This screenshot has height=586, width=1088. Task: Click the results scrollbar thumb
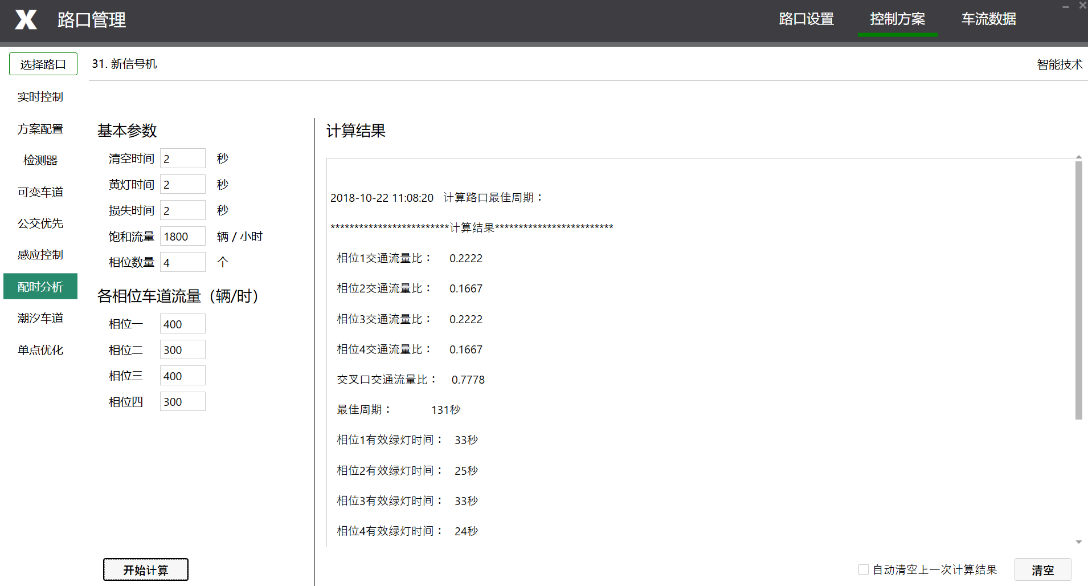click(1079, 290)
